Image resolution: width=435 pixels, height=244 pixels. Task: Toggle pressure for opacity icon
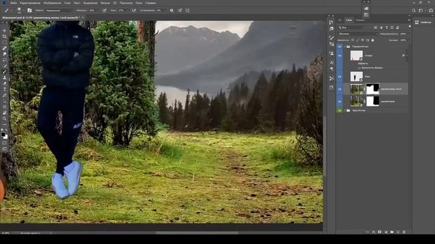point(105,10)
